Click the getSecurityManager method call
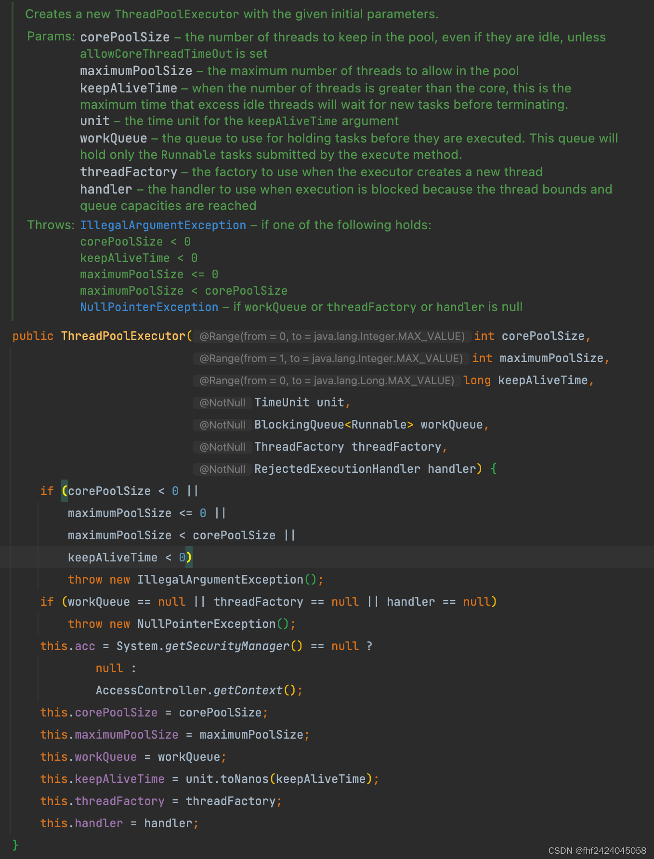 227,646
